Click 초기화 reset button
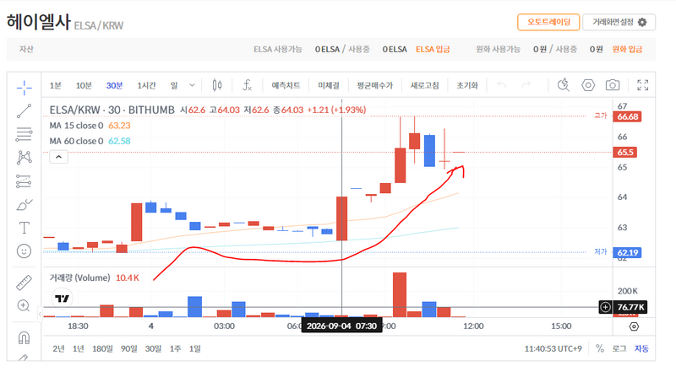 coord(467,85)
